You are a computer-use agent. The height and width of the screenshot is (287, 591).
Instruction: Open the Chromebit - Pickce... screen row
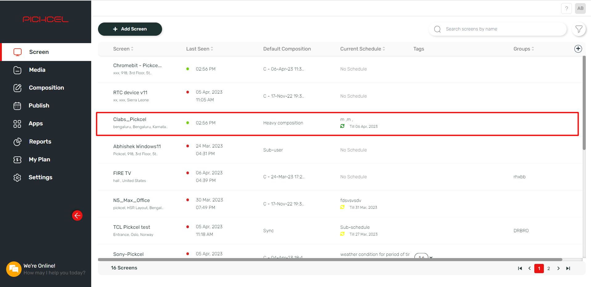pos(340,69)
